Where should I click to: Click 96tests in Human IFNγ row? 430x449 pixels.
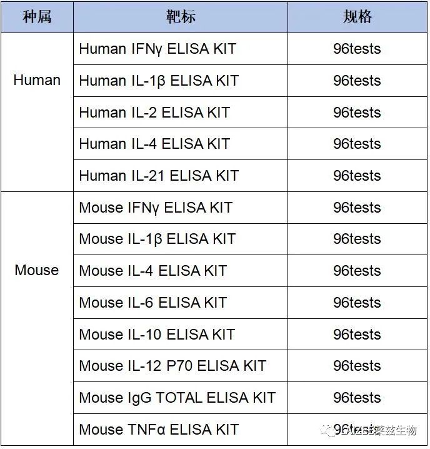(x=357, y=49)
